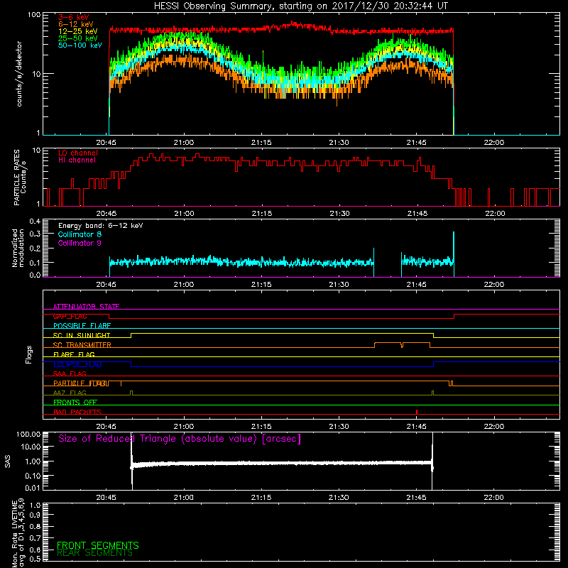
Task: Click the SC_TRANSMITTER flag label
Action: click(x=82, y=345)
